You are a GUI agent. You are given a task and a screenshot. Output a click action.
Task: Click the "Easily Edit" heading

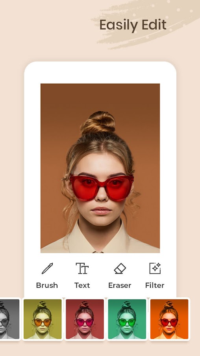point(133,25)
